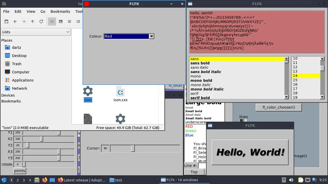Open the notification tray expander arrow
The height and width of the screenshot is (184, 328).
tap(284, 180)
